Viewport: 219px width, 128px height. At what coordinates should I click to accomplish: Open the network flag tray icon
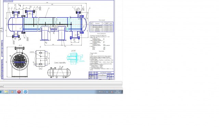click(x=109, y=92)
